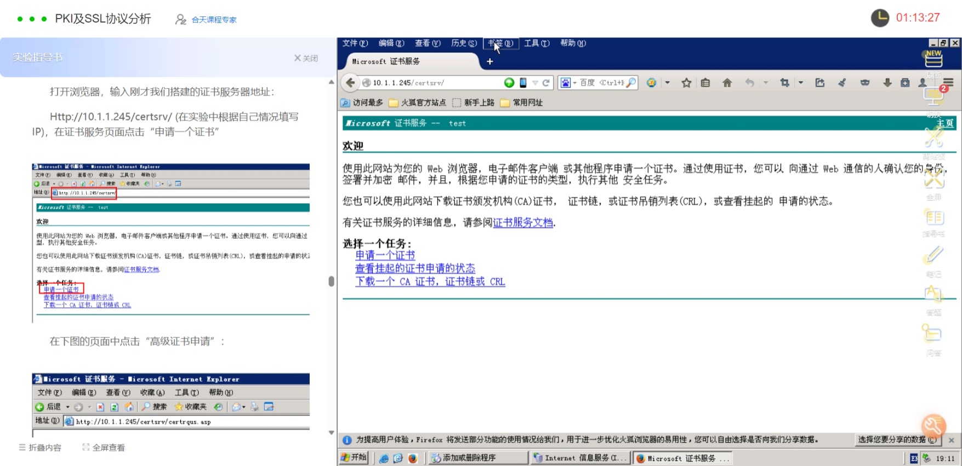The width and height of the screenshot is (962, 466).
Task: Open the 编辑 menu
Action: point(391,43)
